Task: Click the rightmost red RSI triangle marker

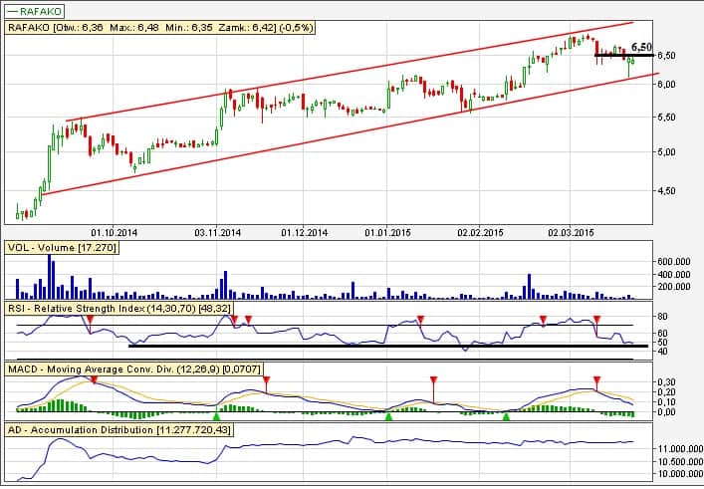Action: pyautogui.click(x=596, y=319)
